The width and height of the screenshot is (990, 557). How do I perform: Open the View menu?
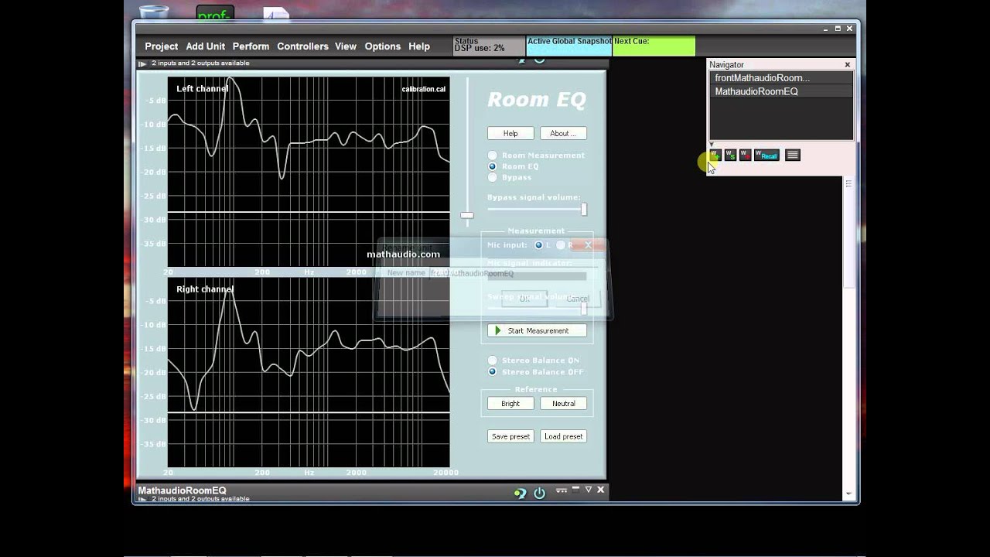click(x=346, y=46)
